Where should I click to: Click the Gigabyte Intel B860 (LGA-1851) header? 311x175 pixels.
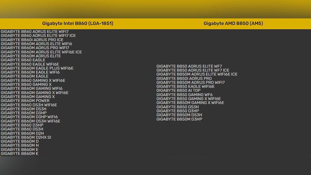click(78, 23)
